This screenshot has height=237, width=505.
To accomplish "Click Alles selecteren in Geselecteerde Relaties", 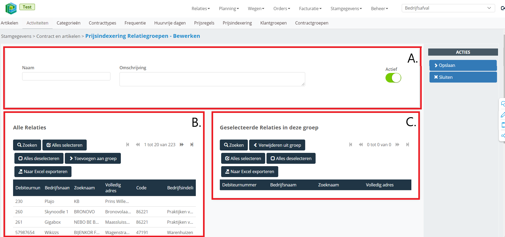I will point(243,158).
